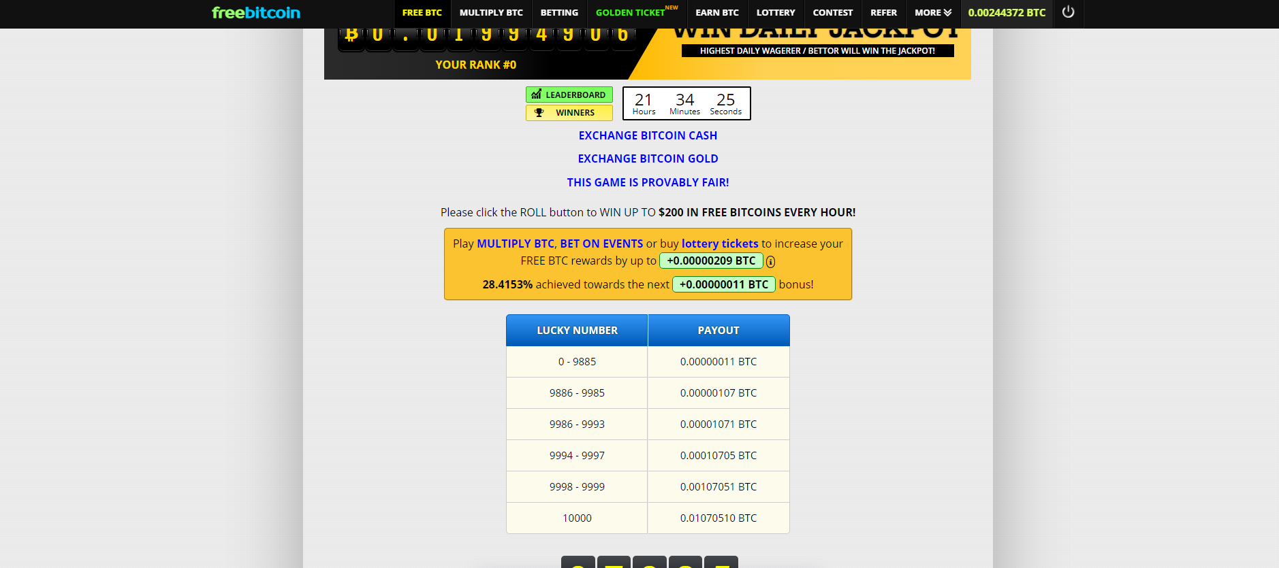Click the BET ON EVENTS link
1279x568 pixels.
pos(601,244)
